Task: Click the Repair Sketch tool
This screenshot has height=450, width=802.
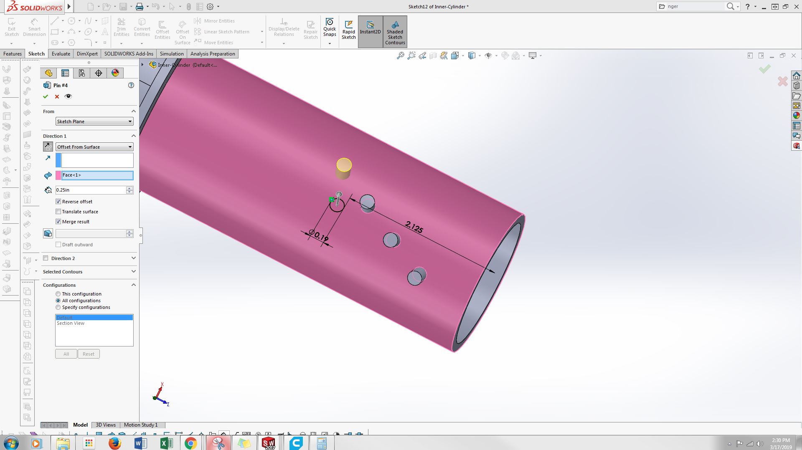Action: [310, 30]
